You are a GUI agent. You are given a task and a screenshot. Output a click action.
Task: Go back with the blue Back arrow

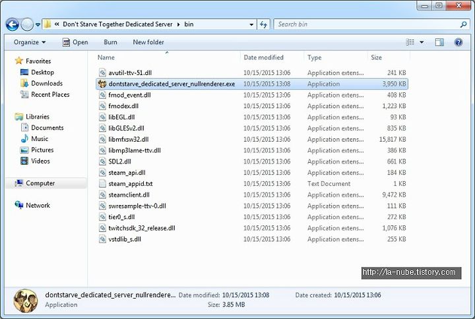coord(13,24)
